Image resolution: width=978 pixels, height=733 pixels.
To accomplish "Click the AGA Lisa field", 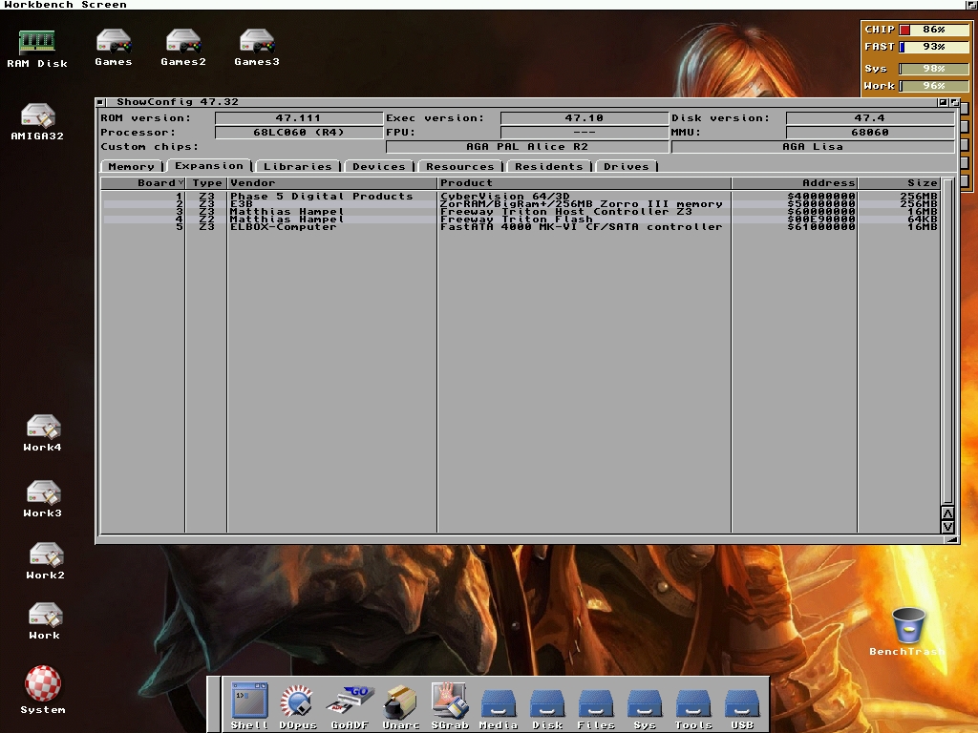I will click(813, 146).
